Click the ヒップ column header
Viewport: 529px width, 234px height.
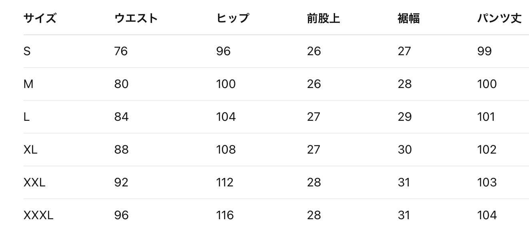pos(232,18)
